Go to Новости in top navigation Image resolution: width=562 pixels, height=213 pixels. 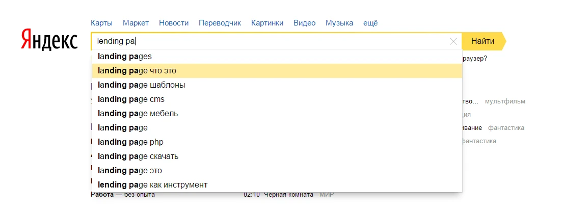pos(174,23)
